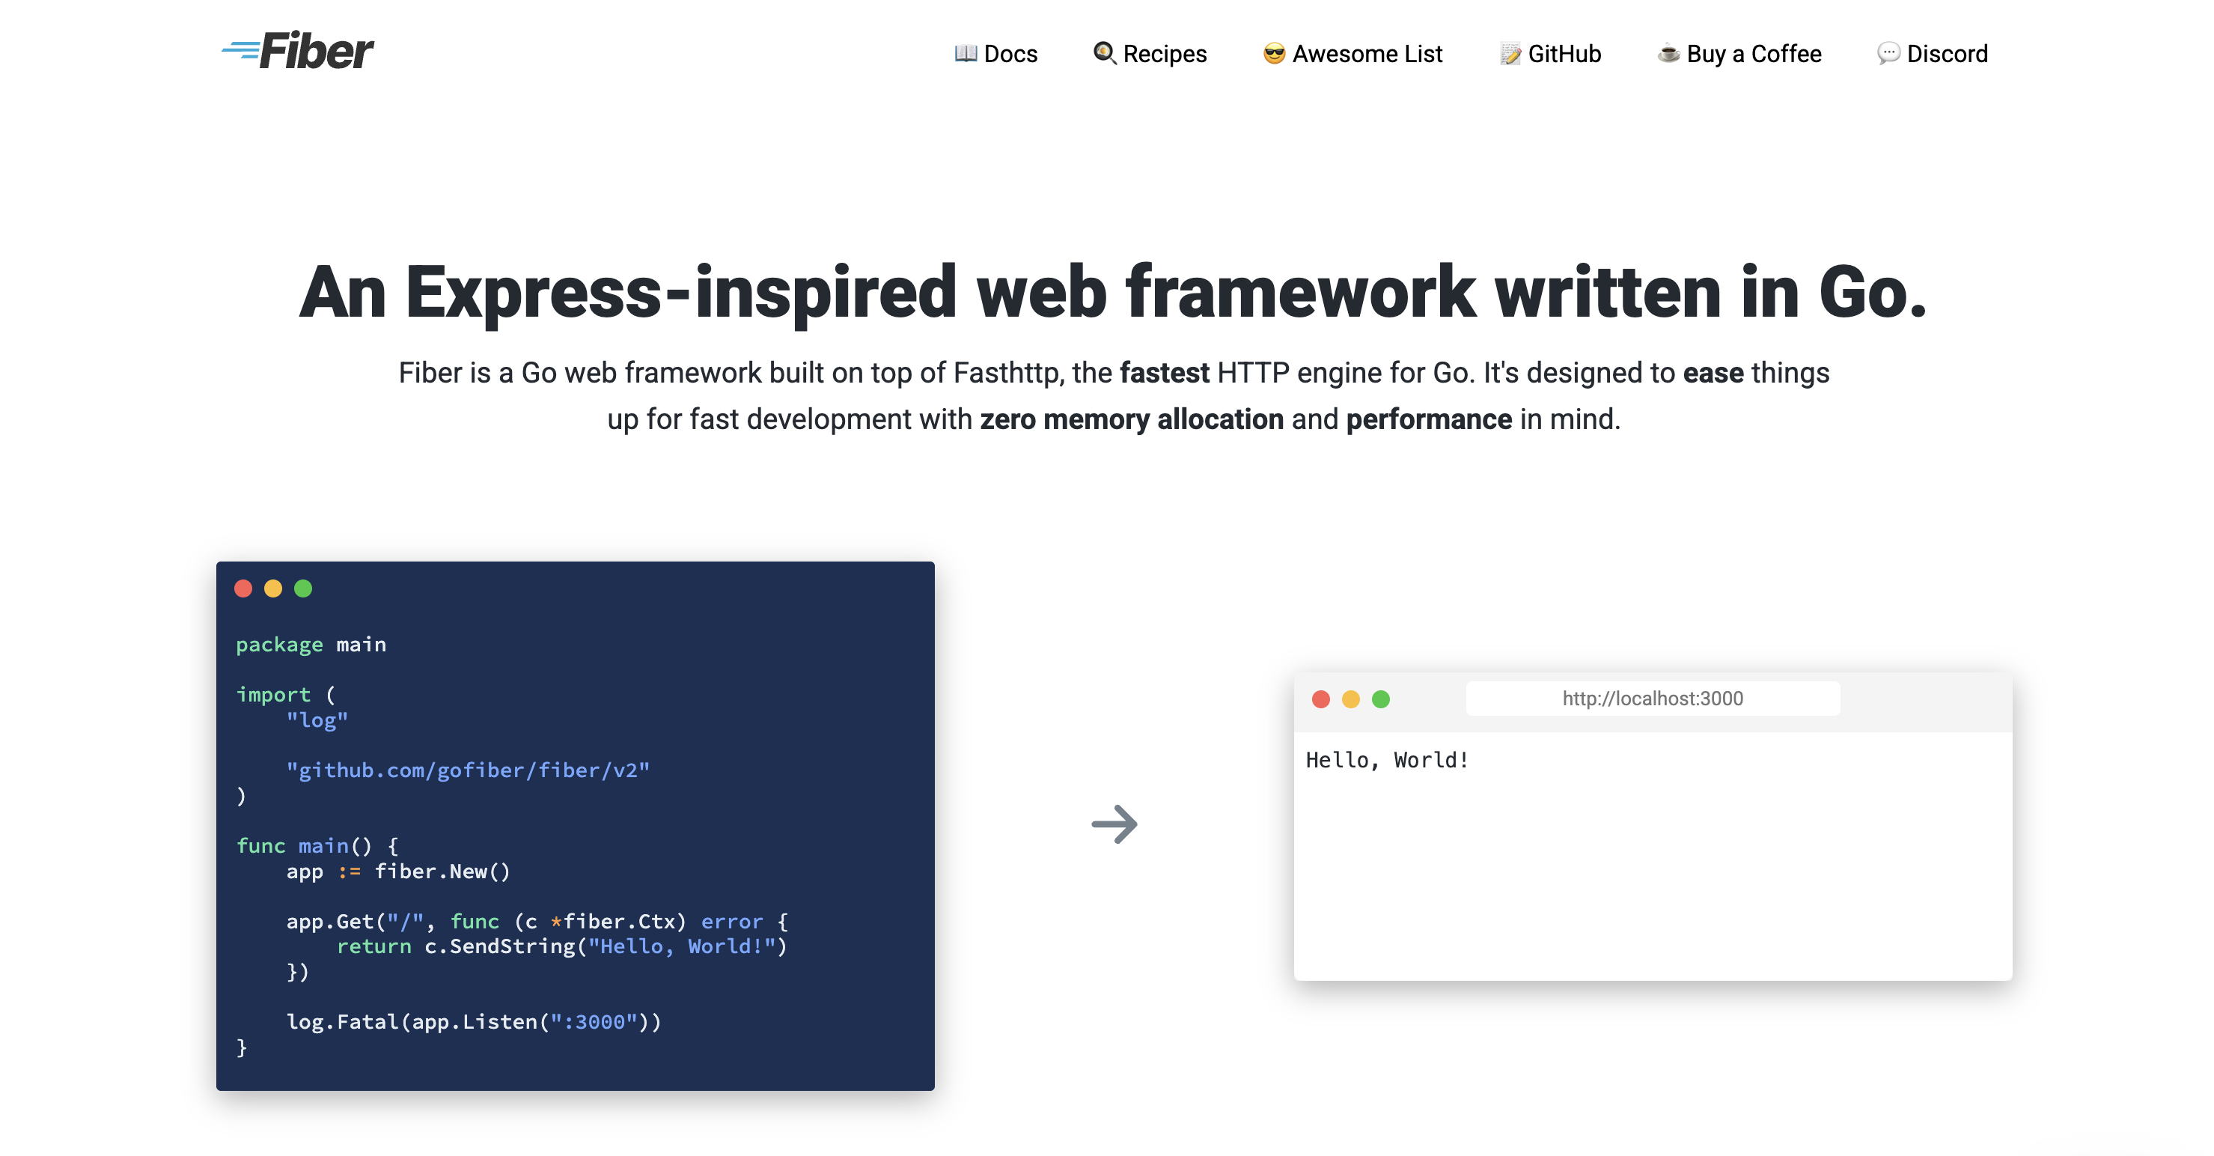Click the dark code snippet panel

coord(574,825)
